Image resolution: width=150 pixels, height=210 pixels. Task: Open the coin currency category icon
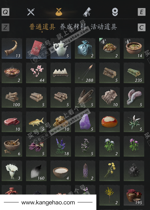pyautogui.click(x=115, y=12)
